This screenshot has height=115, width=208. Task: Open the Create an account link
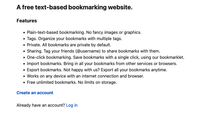pos(35,93)
